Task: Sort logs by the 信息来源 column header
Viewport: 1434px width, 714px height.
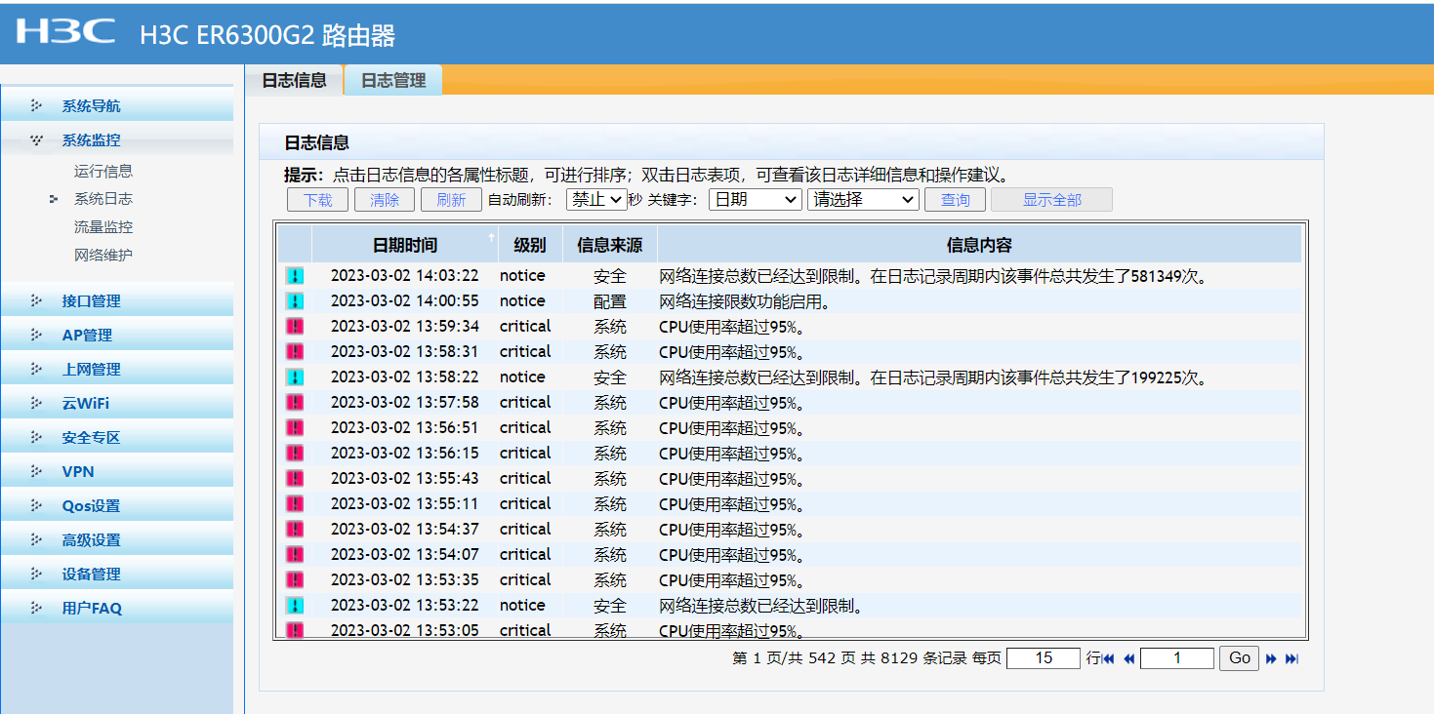Action: [610, 245]
